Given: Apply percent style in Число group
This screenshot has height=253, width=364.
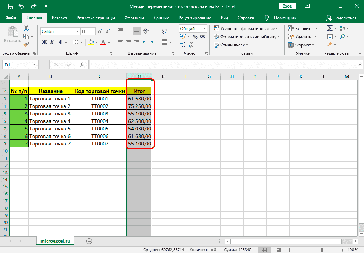Looking at the screenshot, I should coord(195,36).
